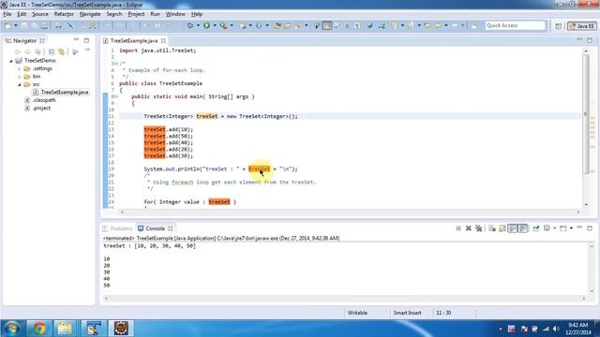This screenshot has height=337, width=600.
Task: Collapse the TreeSetDemo project node
Action: (11, 61)
